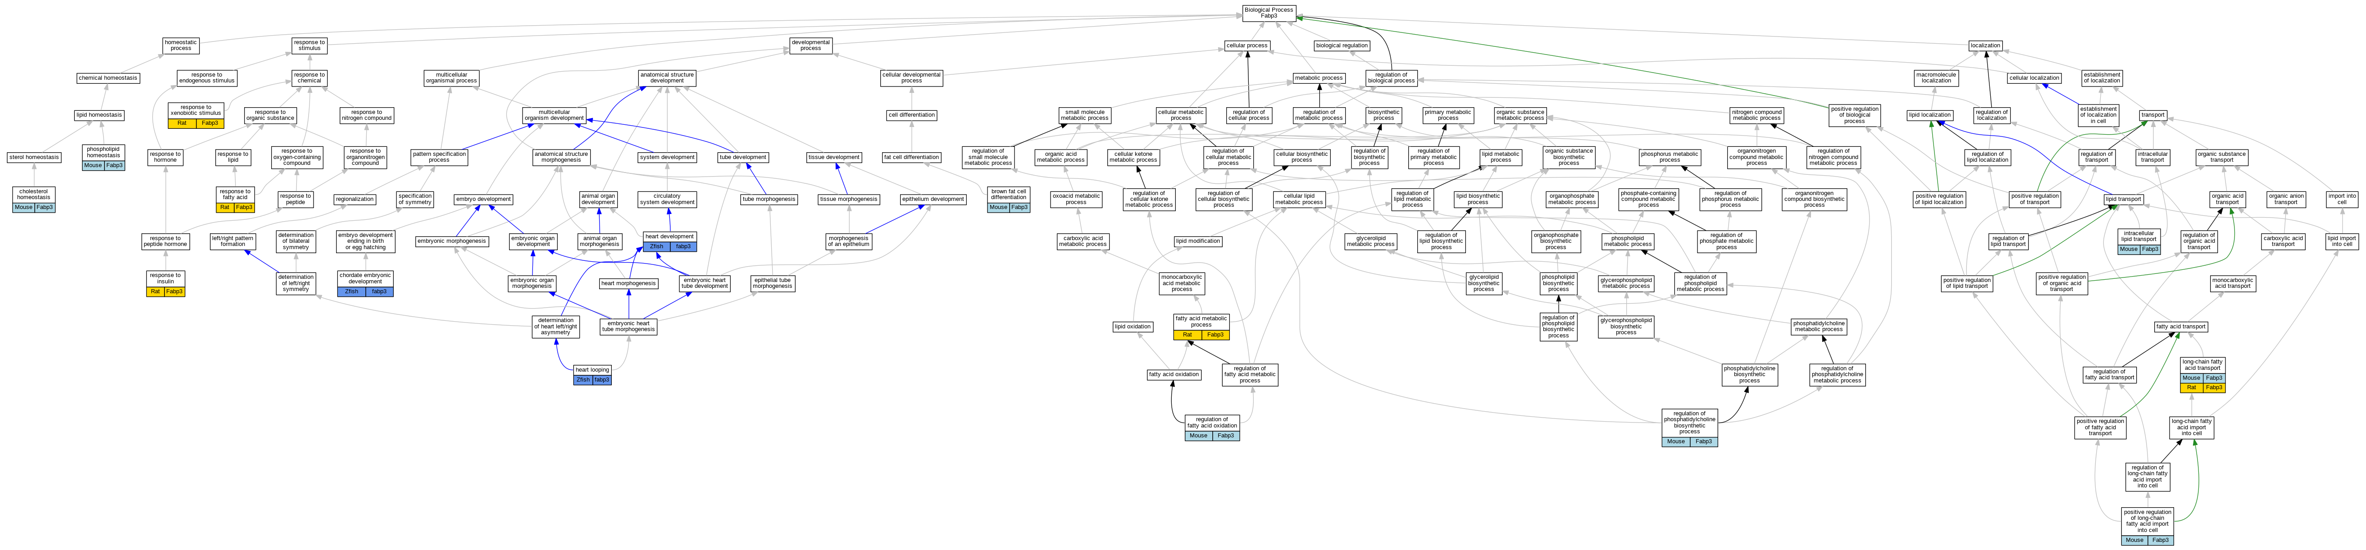Click the 'system development' node
This screenshot has height=550, width=2366.
click(667, 157)
